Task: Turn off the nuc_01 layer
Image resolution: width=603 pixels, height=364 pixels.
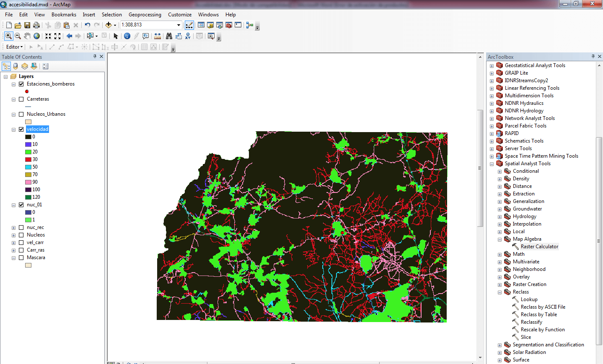Action: (21, 205)
